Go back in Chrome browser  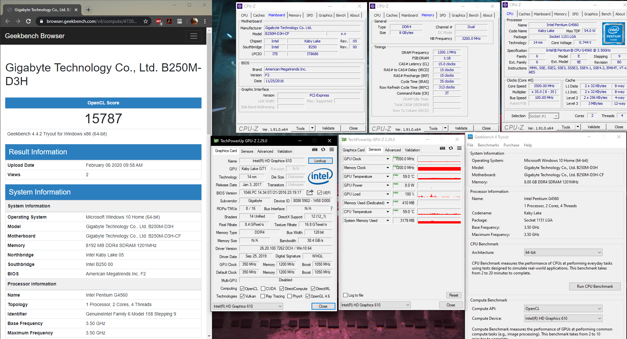pyautogui.click(x=8, y=21)
